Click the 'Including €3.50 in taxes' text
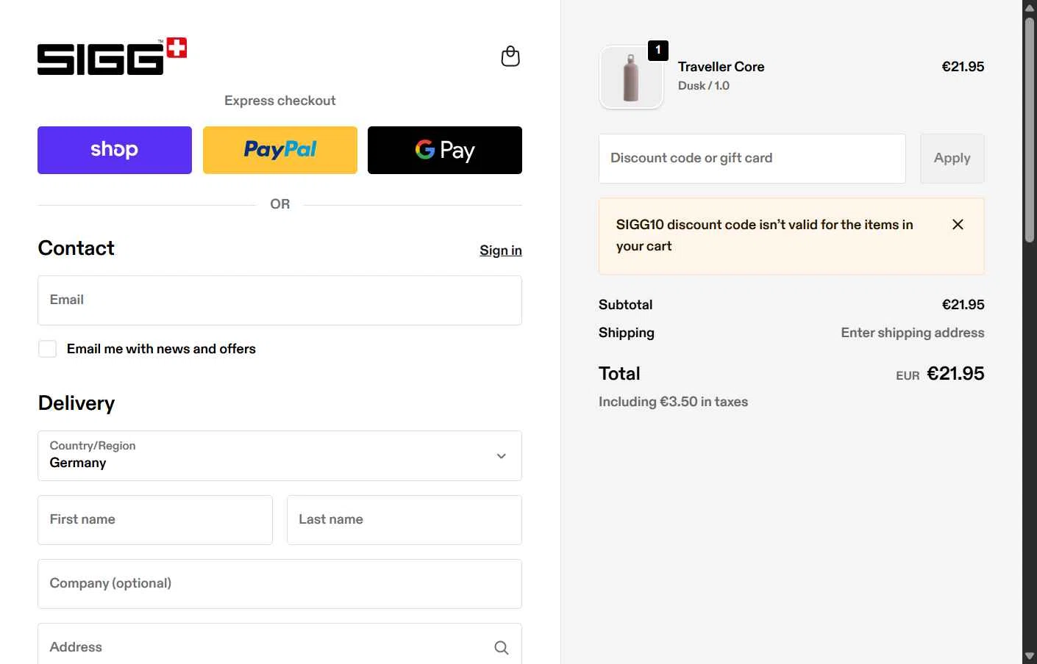Image resolution: width=1037 pixels, height=664 pixels. click(673, 402)
